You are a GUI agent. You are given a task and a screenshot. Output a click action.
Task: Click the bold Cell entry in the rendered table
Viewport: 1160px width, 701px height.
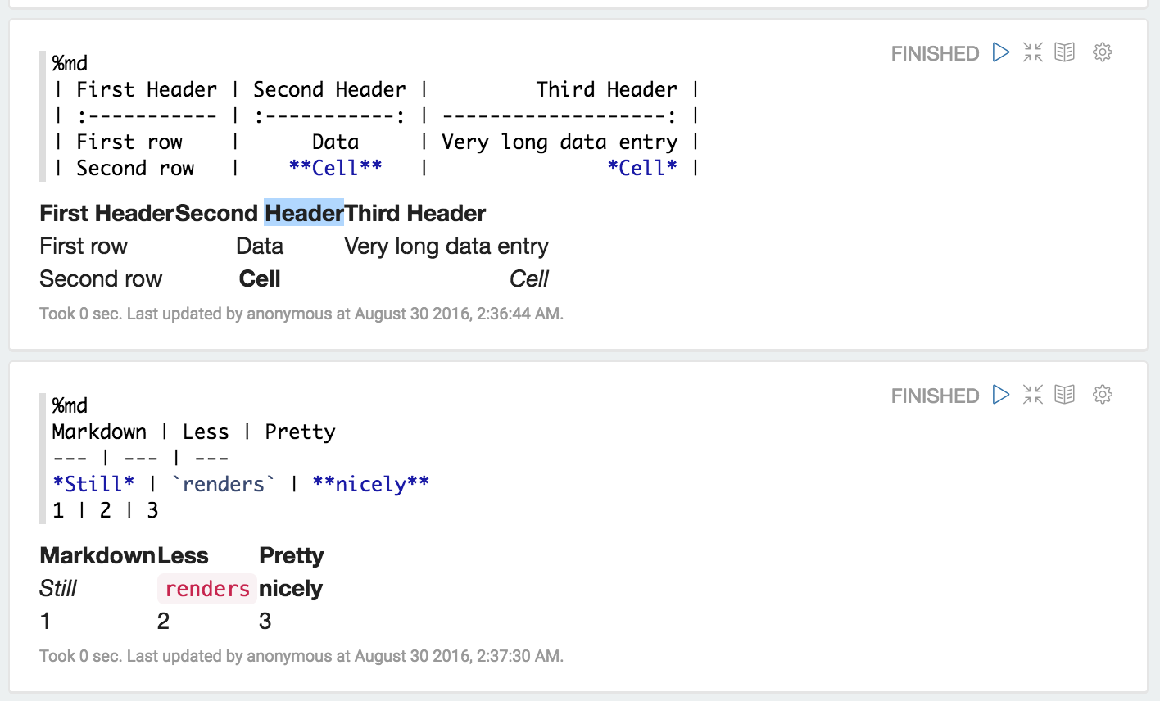(x=259, y=278)
